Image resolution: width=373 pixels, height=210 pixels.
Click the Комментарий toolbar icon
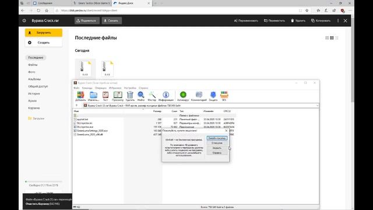[x=199, y=96]
